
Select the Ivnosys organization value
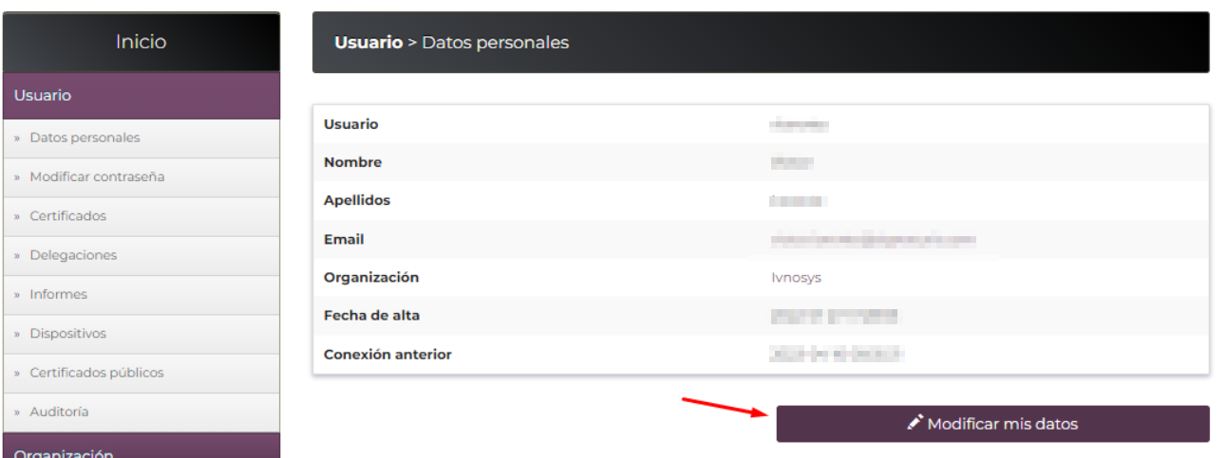click(797, 278)
